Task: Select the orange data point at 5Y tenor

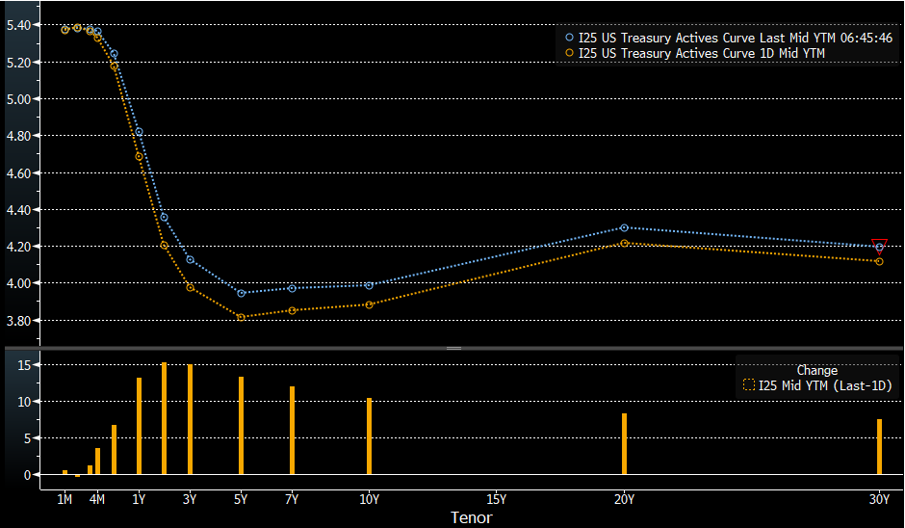Action: 241,317
